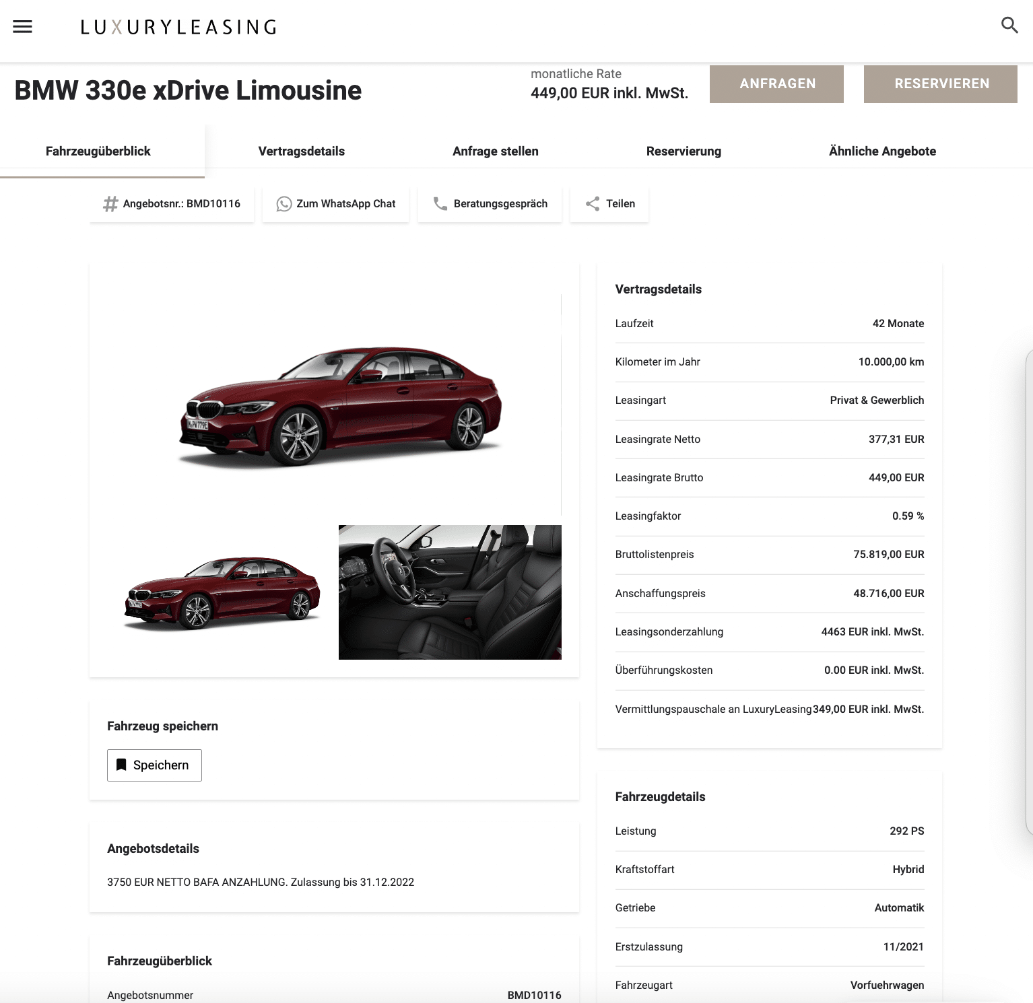
Task: Switch to the Vertragsdetails tab
Action: (302, 151)
